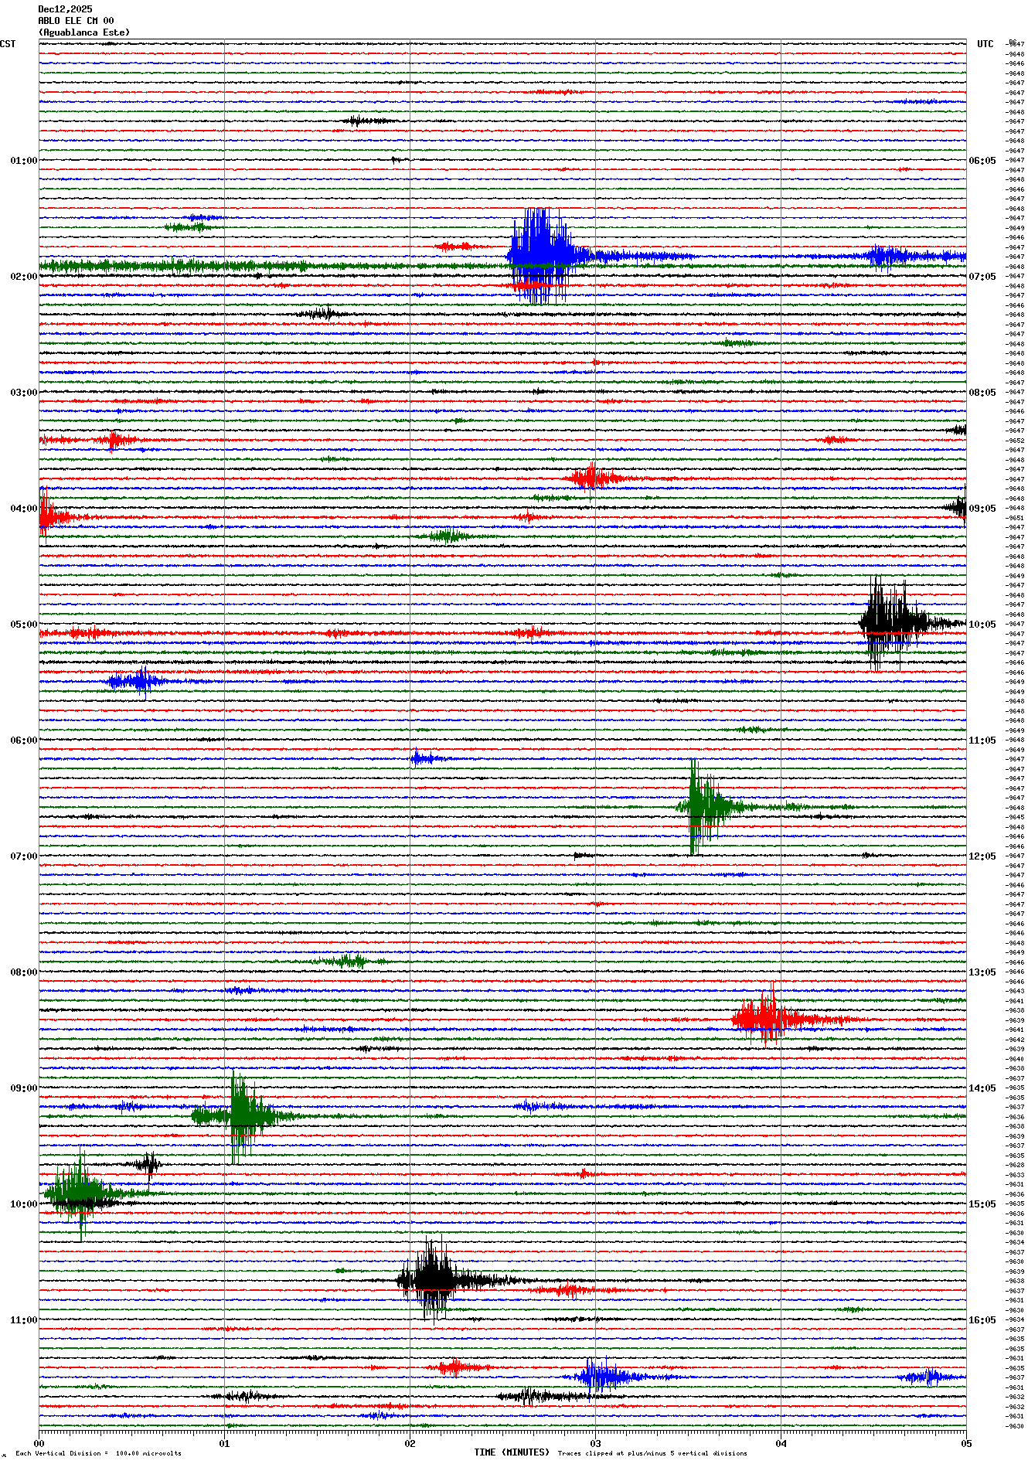Click the ABLO ELE CM 00 station label
This screenshot has height=1464, width=1028.
point(76,21)
